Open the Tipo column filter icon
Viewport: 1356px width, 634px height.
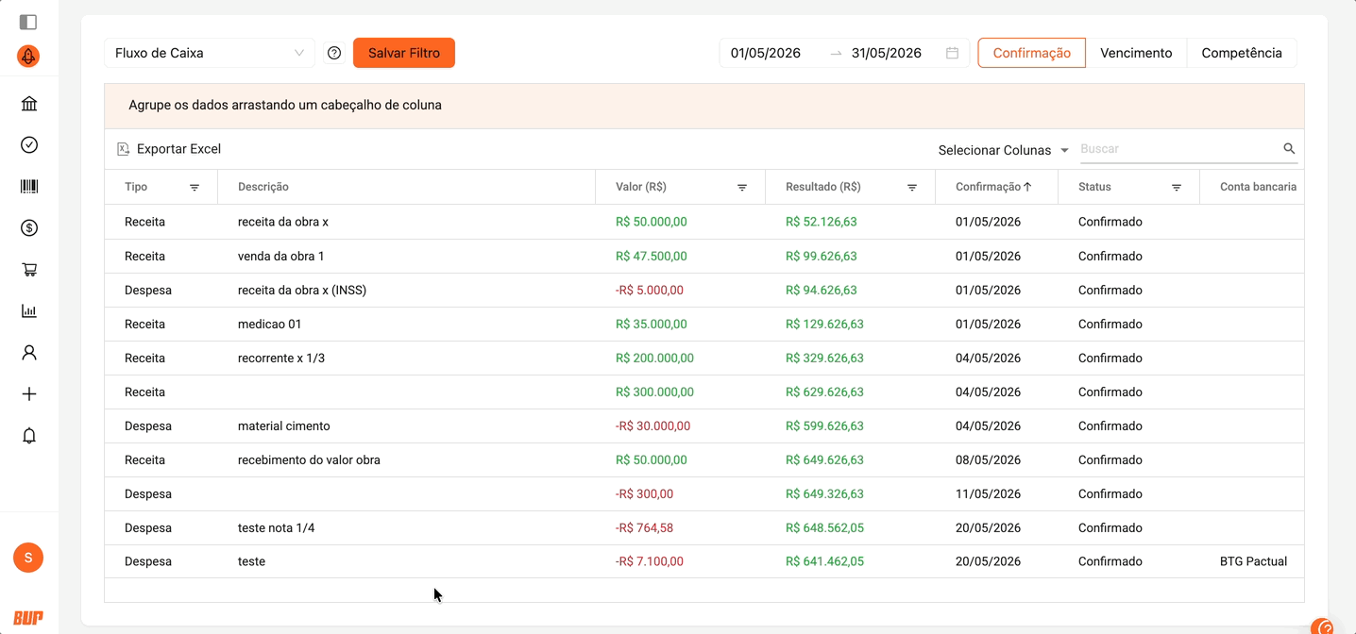click(x=195, y=188)
